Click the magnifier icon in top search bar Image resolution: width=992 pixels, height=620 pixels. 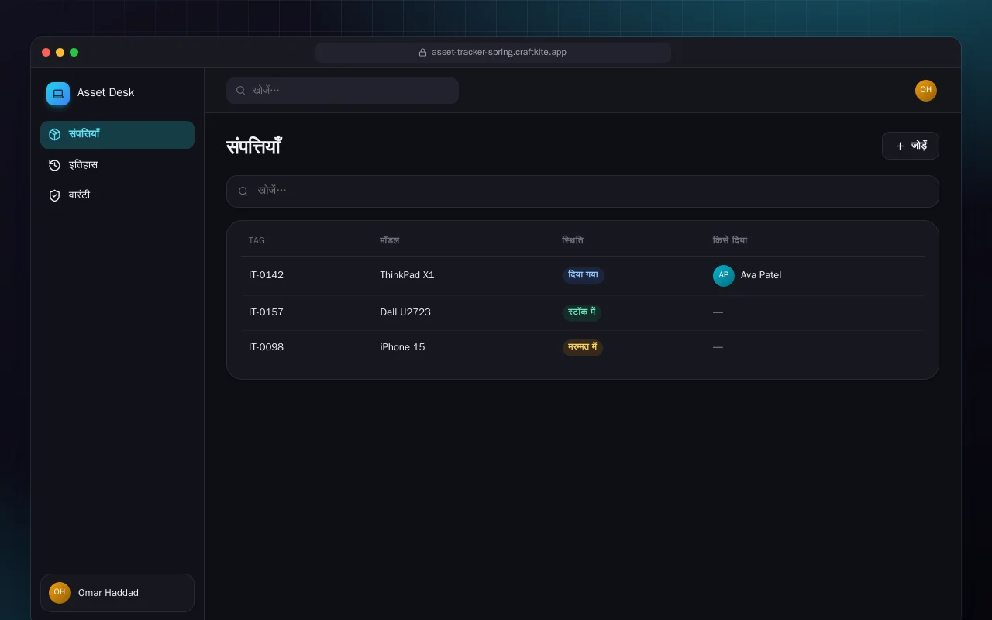[241, 91]
